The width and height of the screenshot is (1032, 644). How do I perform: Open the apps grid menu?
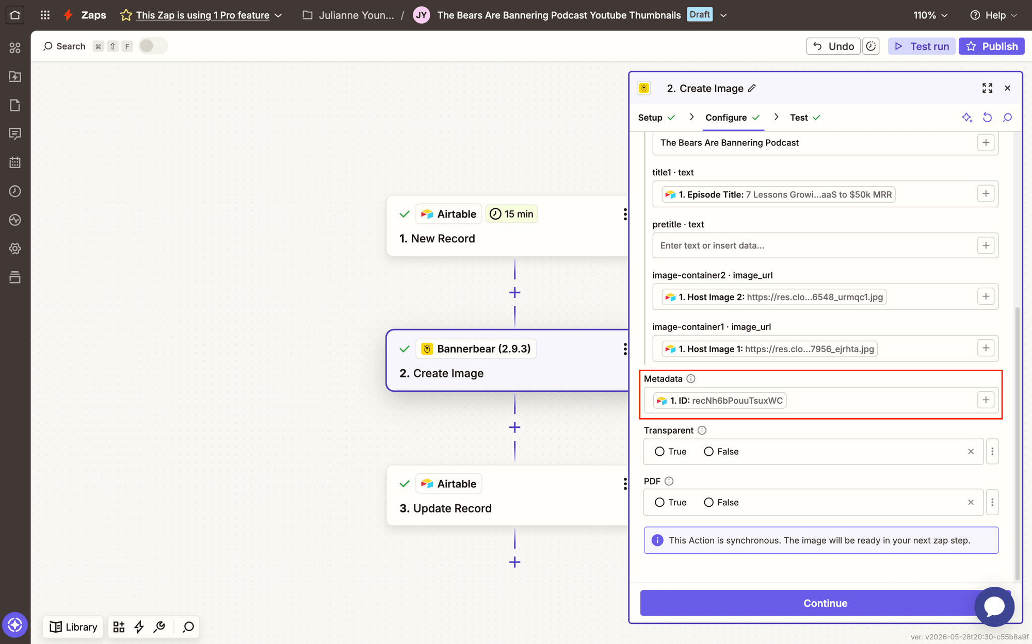[x=45, y=15]
